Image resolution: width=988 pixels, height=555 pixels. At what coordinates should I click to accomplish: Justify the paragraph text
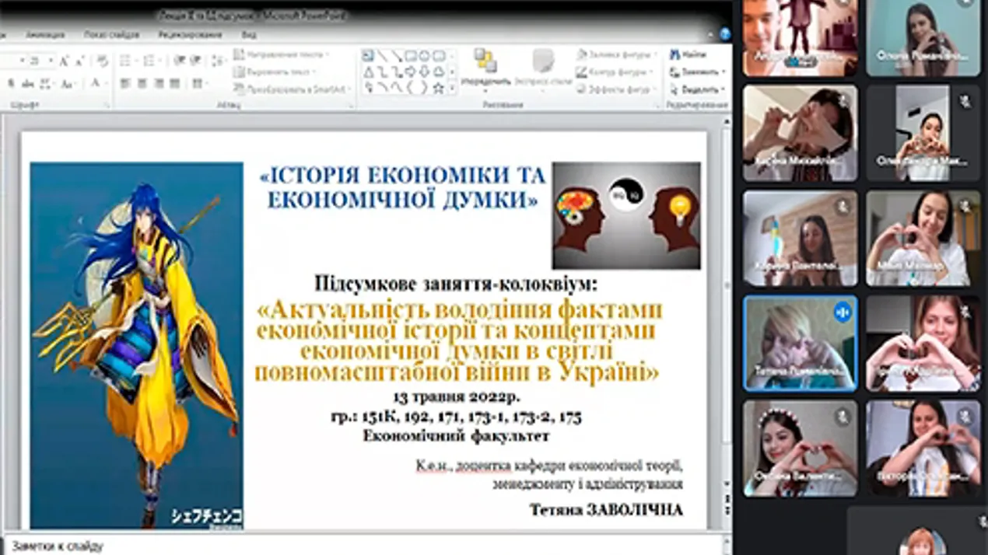coord(175,83)
